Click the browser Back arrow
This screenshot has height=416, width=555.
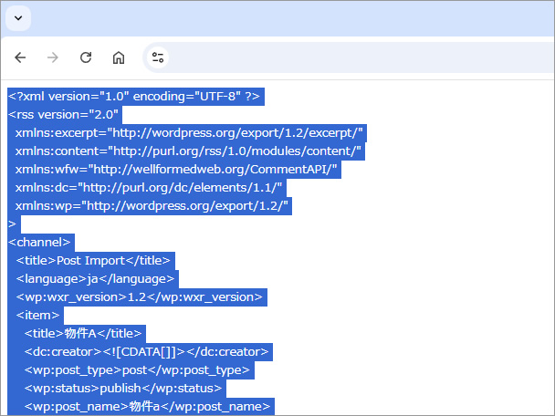[x=20, y=57]
